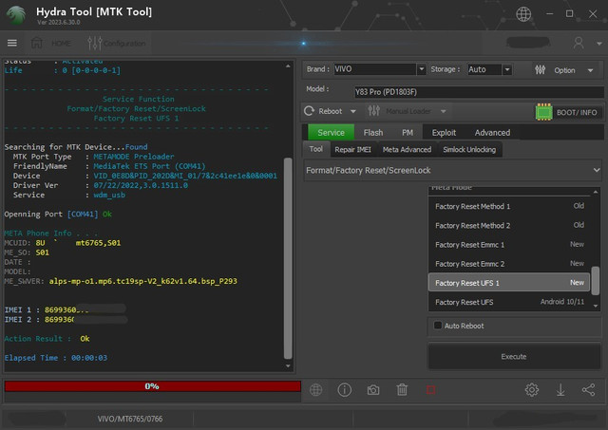Click the red stop icon
608x430 pixels.
pos(430,390)
